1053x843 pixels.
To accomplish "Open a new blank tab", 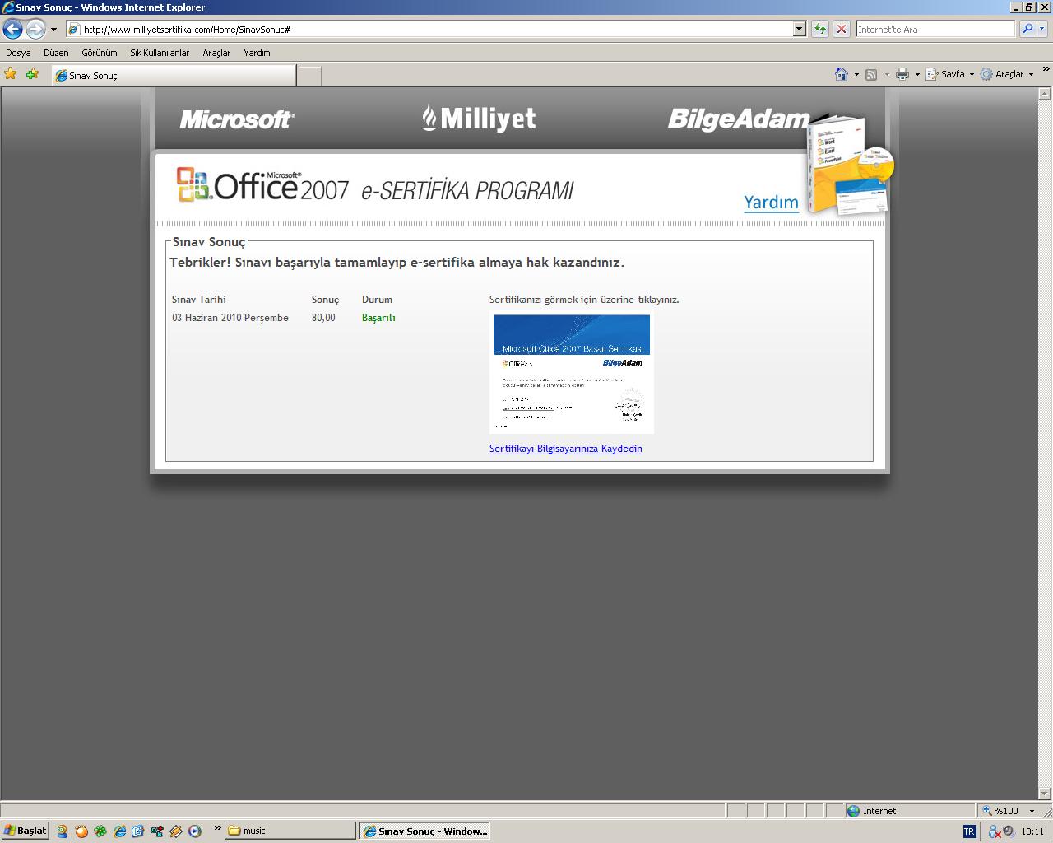I will click(x=309, y=76).
